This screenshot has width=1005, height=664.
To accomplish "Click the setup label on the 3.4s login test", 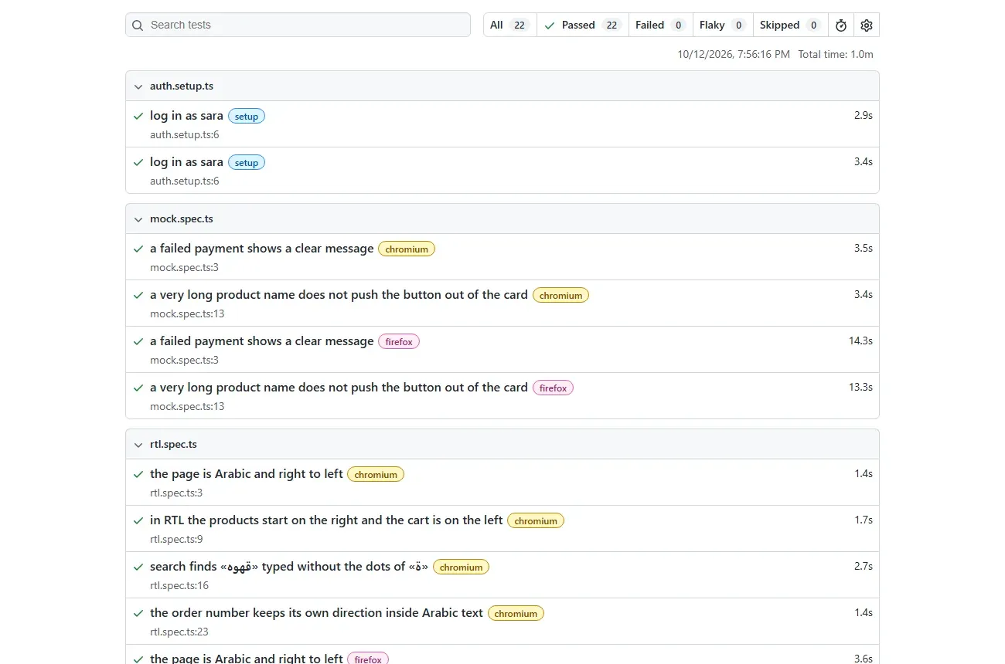I will coord(247,163).
